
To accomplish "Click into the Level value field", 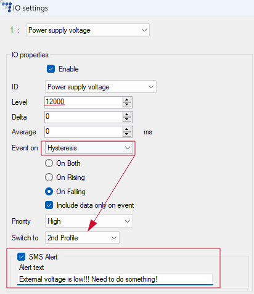I will (84, 102).
